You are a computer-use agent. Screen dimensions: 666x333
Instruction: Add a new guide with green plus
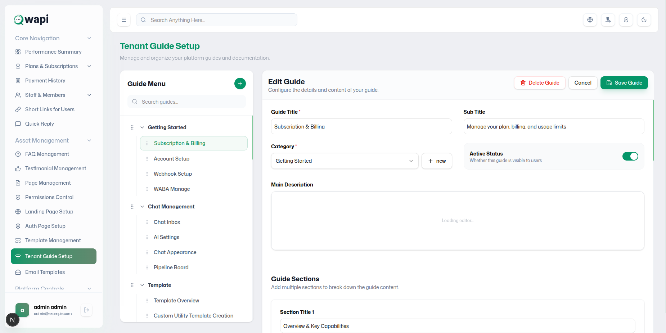click(240, 84)
